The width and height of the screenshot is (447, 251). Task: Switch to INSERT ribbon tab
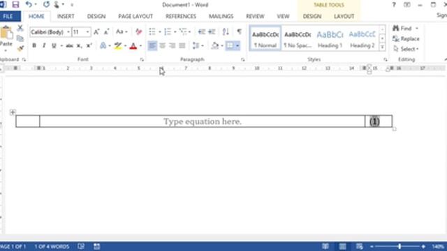(66, 16)
